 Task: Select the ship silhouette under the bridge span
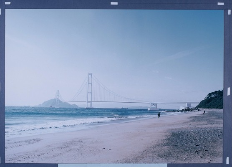[x=124, y=108]
